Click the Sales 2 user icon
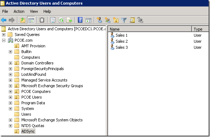Image resolution: width=210 pixels, height=137 pixels. 112,41
